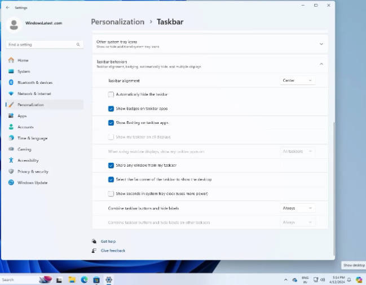Open notifications via the bell icon
Viewport: 366px width, 285px height.
coord(349,279)
